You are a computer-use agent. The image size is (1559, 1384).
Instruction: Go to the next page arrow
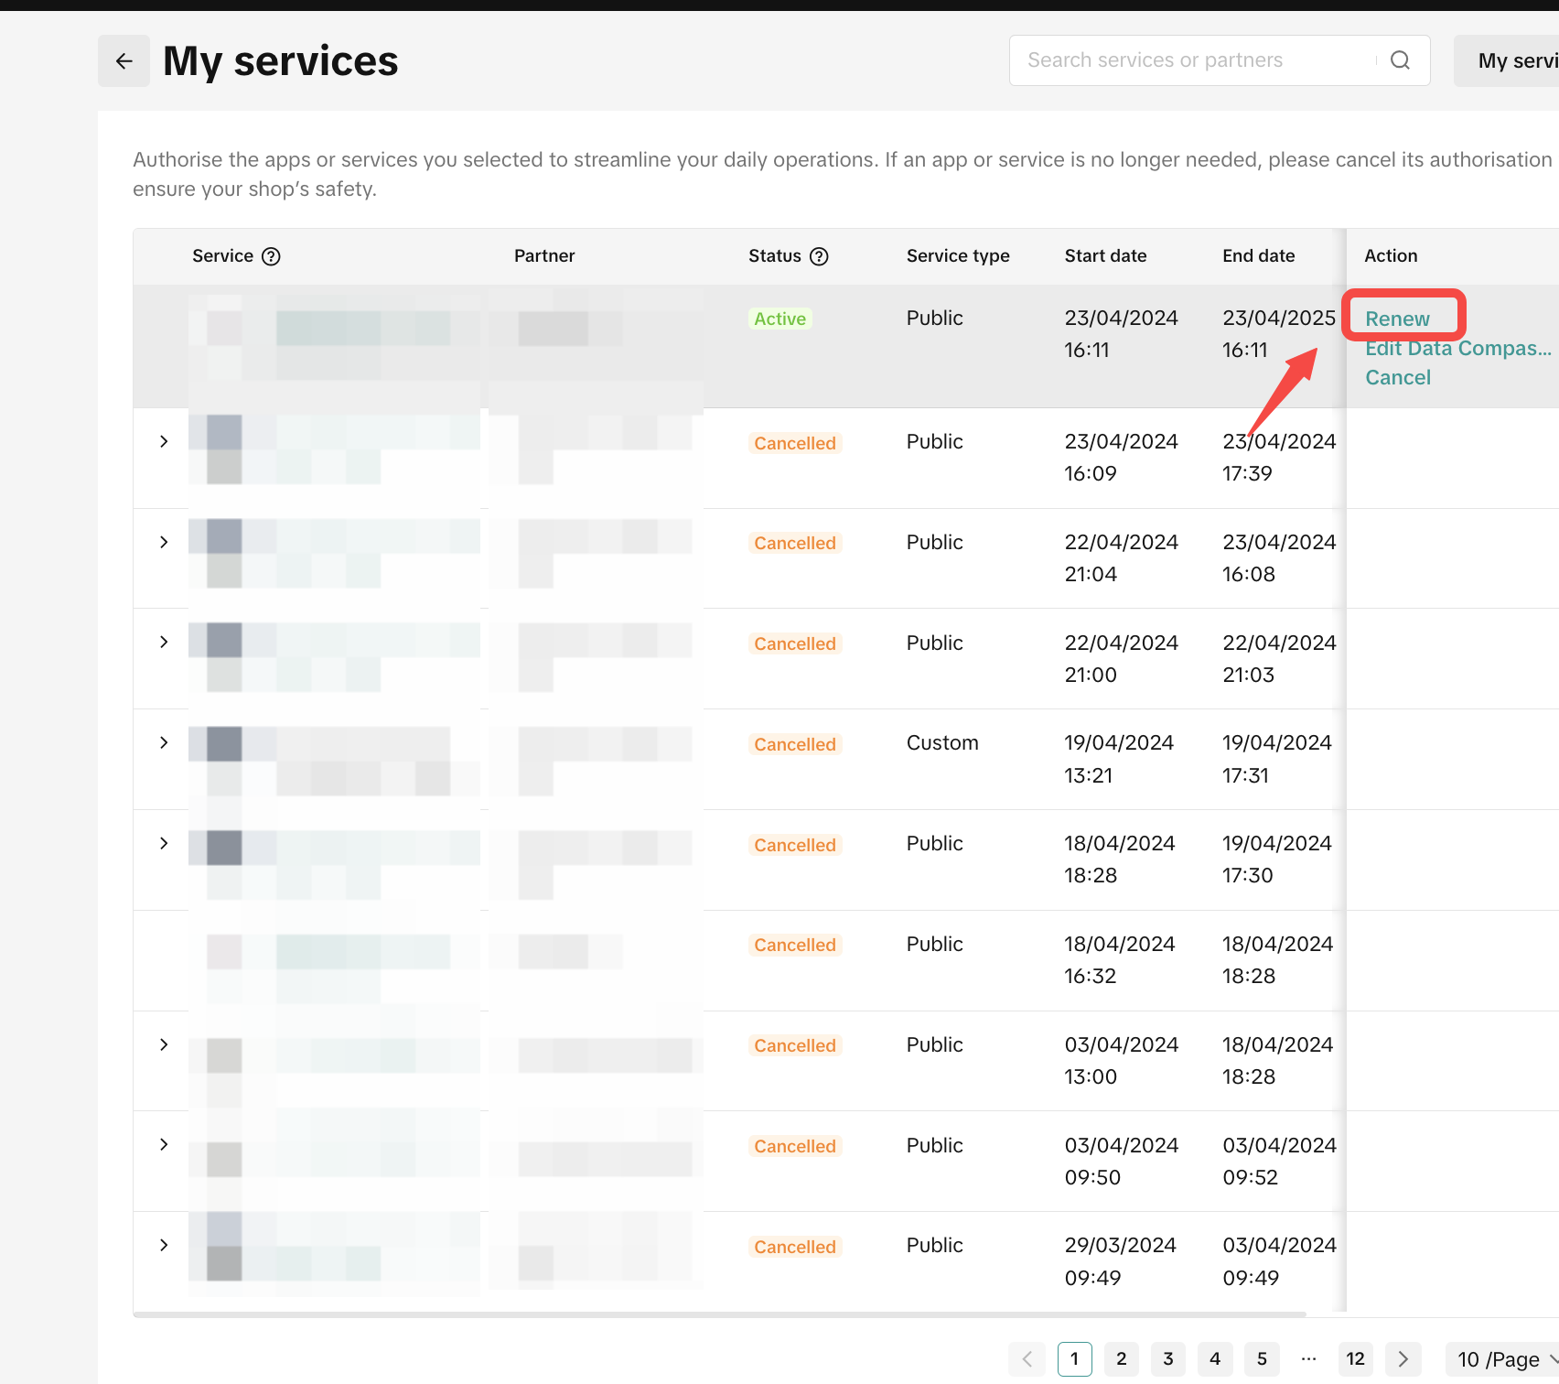point(1403,1359)
